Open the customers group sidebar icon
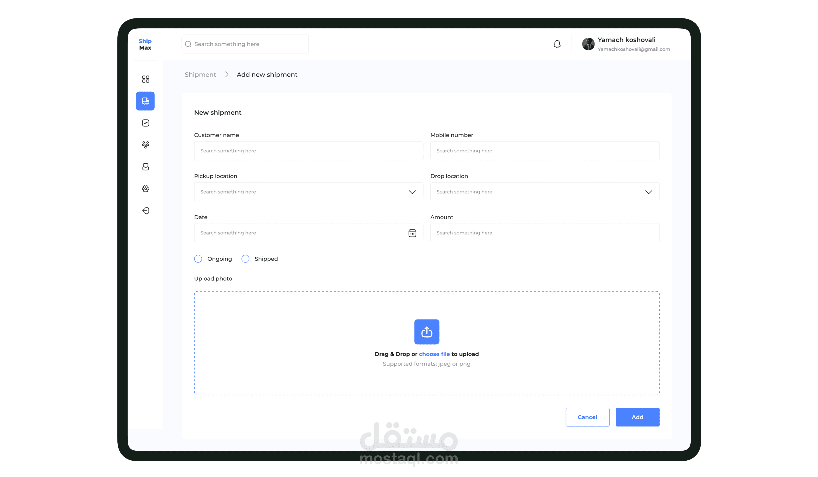818x477 pixels. pos(145,145)
